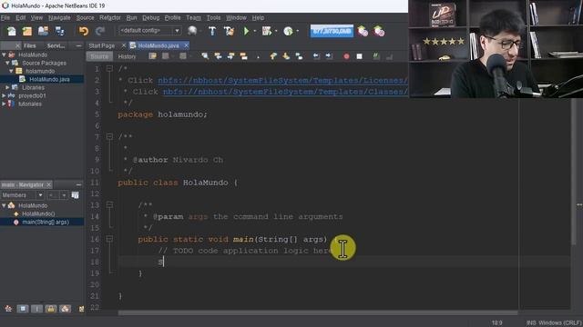Open the Refactor menu
This screenshot has width=583, height=327.
[x=109, y=17]
